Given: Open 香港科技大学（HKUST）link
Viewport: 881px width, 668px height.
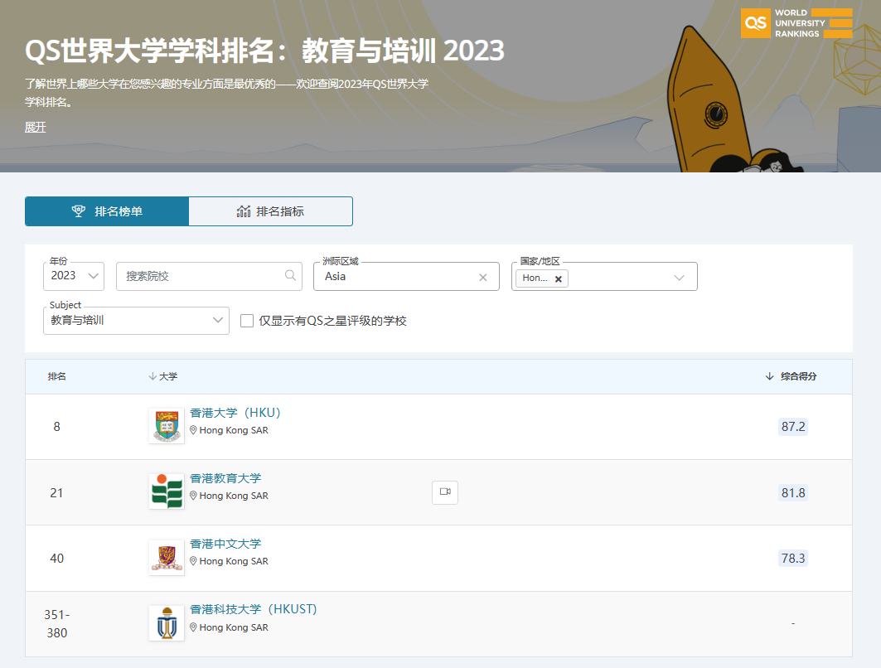Looking at the screenshot, I should (x=254, y=610).
